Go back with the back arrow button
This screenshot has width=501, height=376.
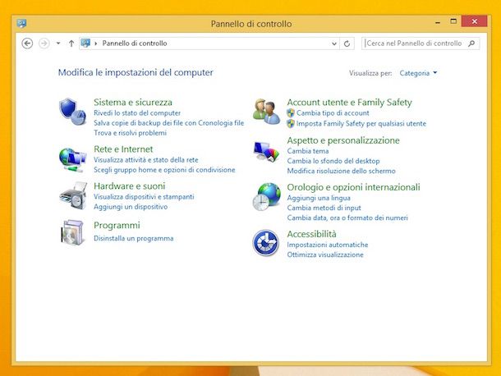click(x=27, y=44)
